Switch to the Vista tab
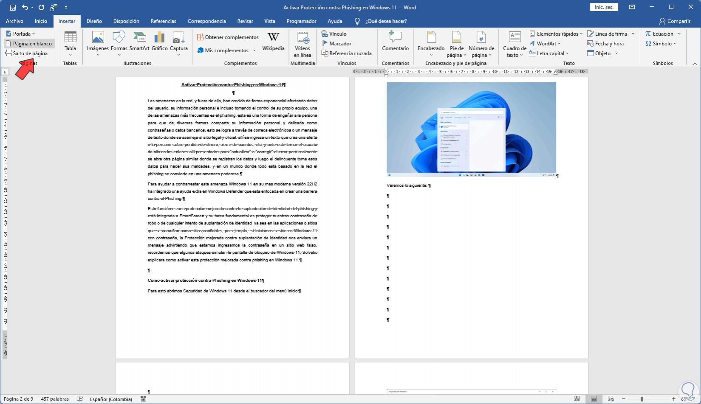This screenshot has width=701, height=404. pyautogui.click(x=270, y=21)
